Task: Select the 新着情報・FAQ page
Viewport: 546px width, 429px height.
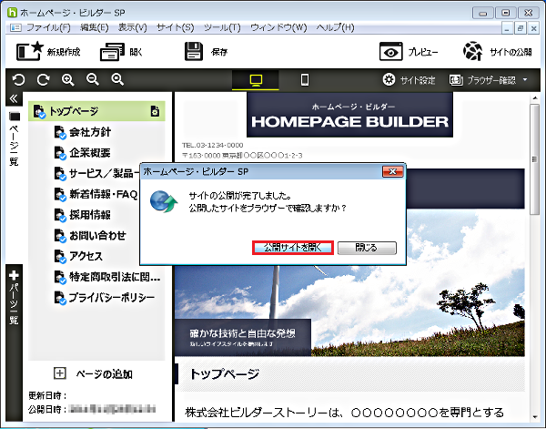Action: 104,194
